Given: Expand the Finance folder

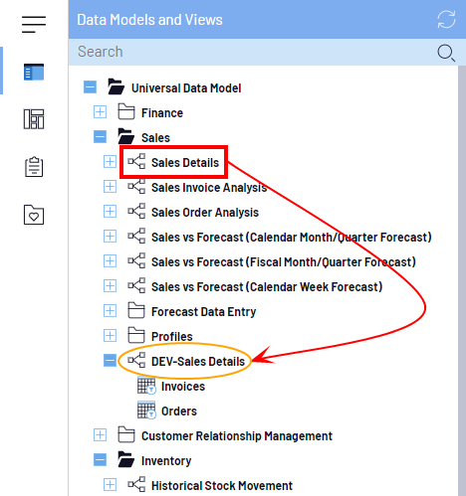Looking at the screenshot, I should point(100,112).
